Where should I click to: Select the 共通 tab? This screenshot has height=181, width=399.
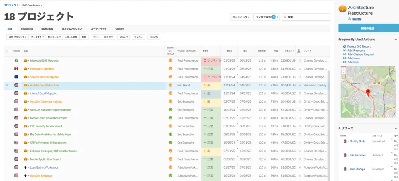(x=10, y=29)
